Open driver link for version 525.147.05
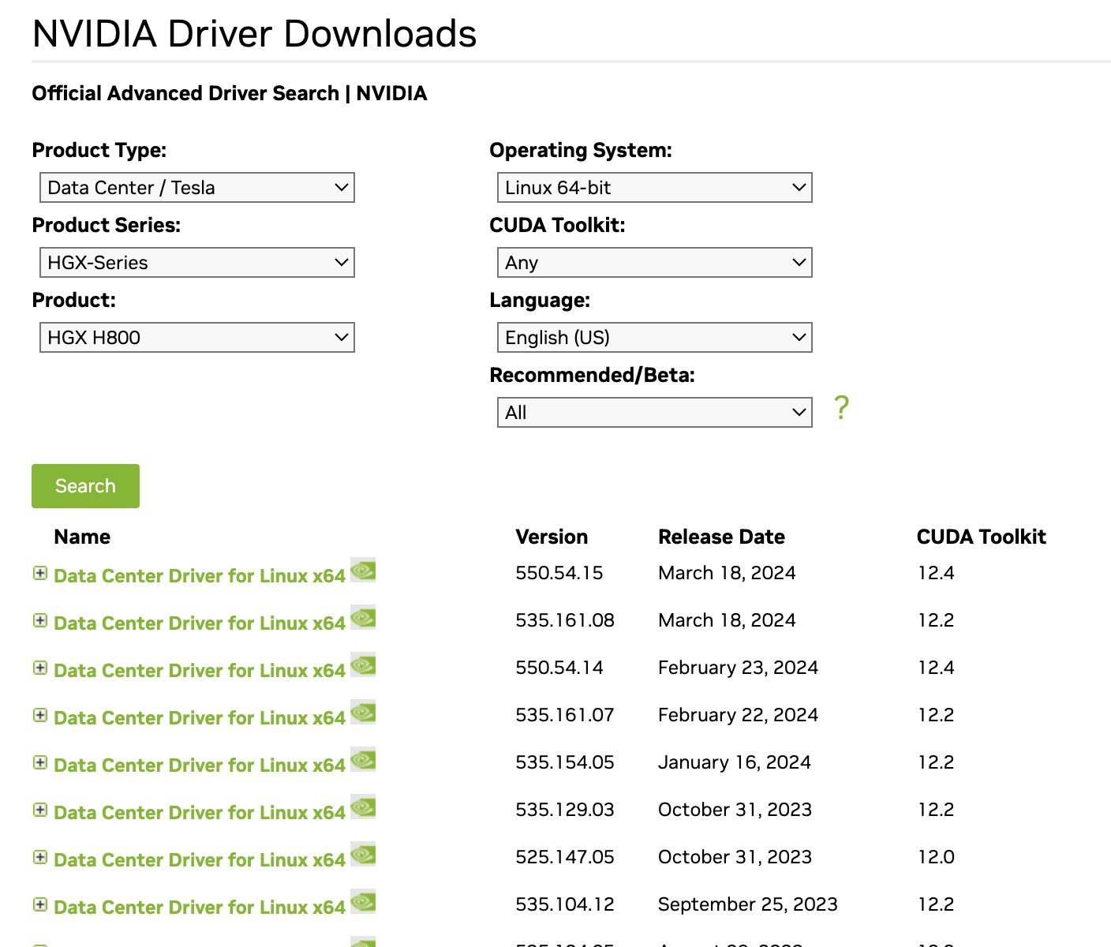Screen dimensions: 1111x947 click(200, 860)
